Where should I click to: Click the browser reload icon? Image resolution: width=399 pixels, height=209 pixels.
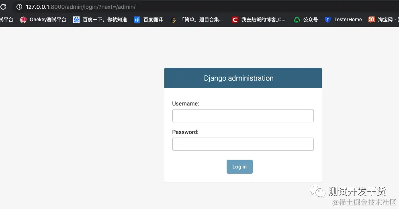pyautogui.click(x=3, y=7)
